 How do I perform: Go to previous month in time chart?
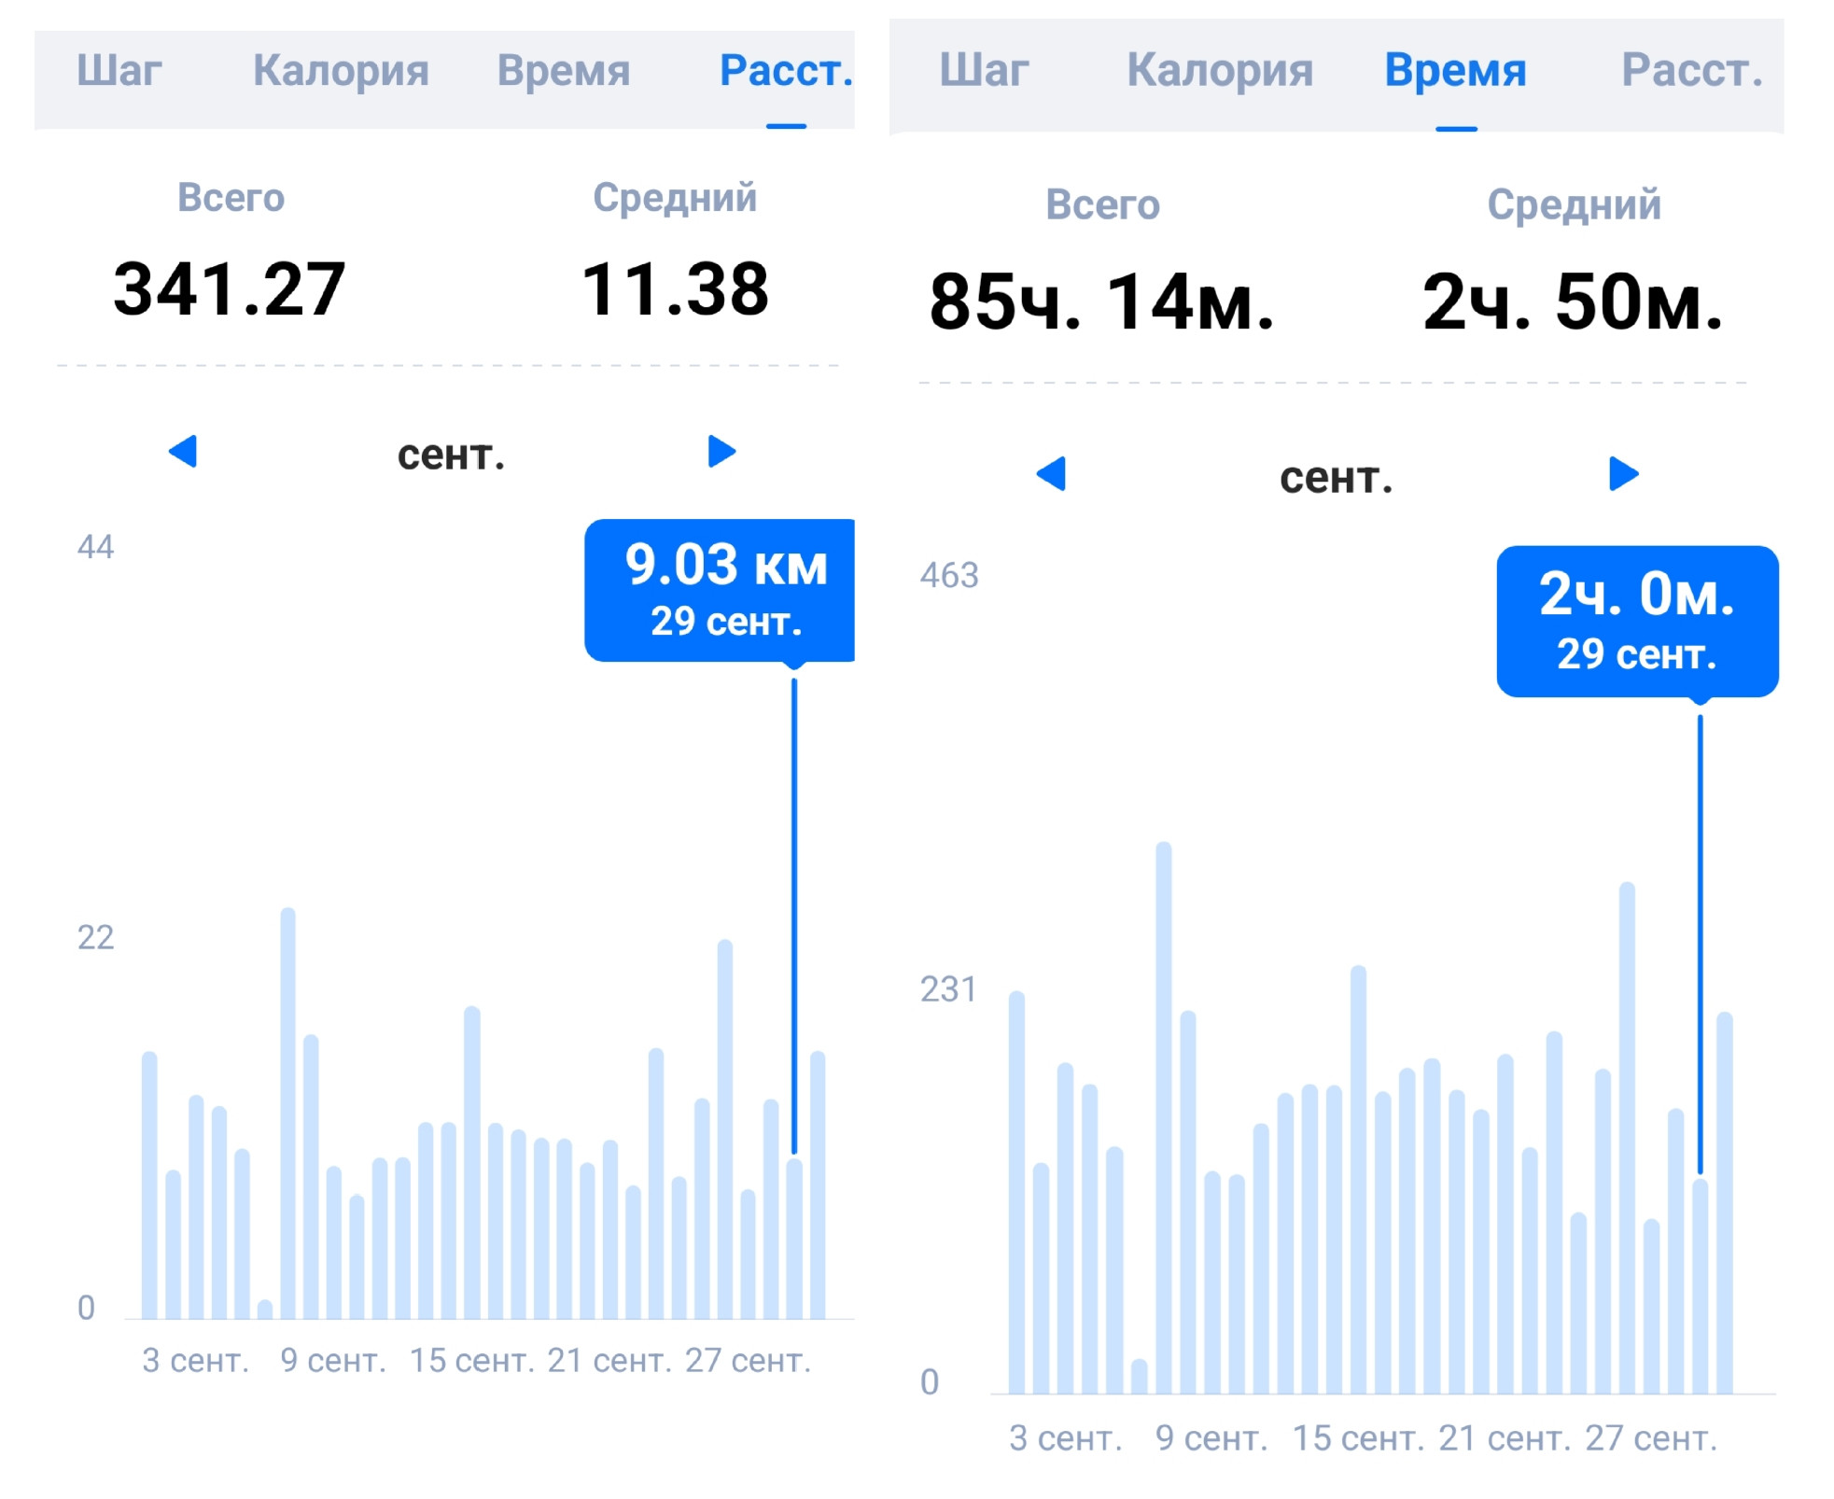coord(1051,474)
